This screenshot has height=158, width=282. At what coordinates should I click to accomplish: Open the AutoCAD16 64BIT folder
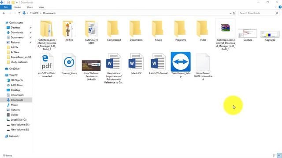[91, 29]
